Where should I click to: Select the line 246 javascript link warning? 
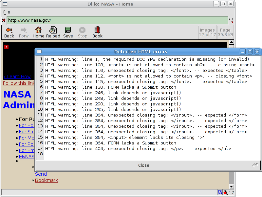coord(113,93)
